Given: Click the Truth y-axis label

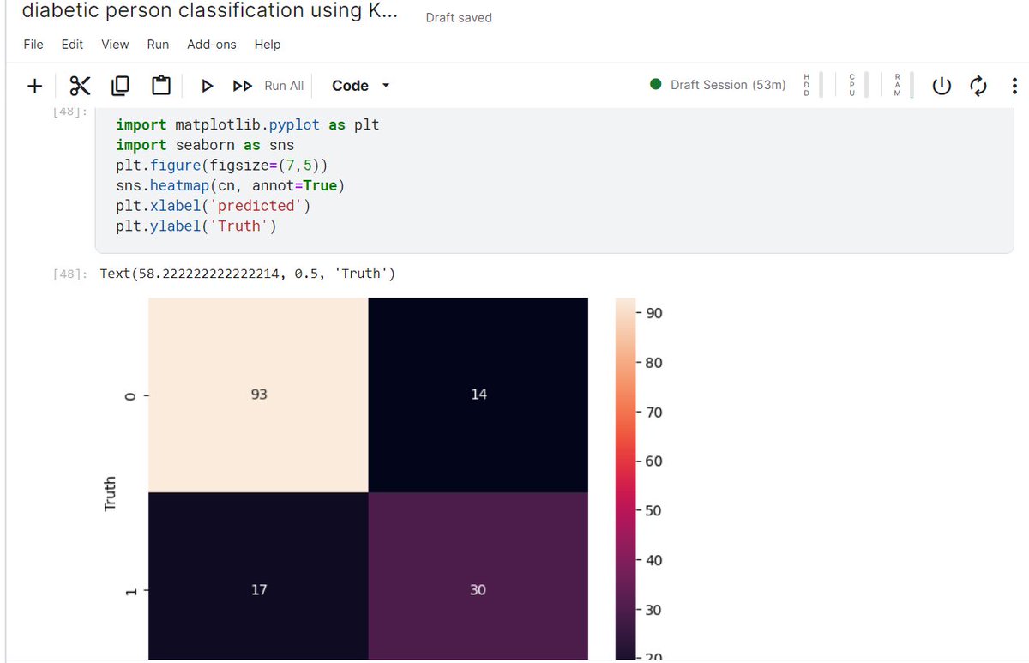Looking at the screenshot, I should 110,494.
